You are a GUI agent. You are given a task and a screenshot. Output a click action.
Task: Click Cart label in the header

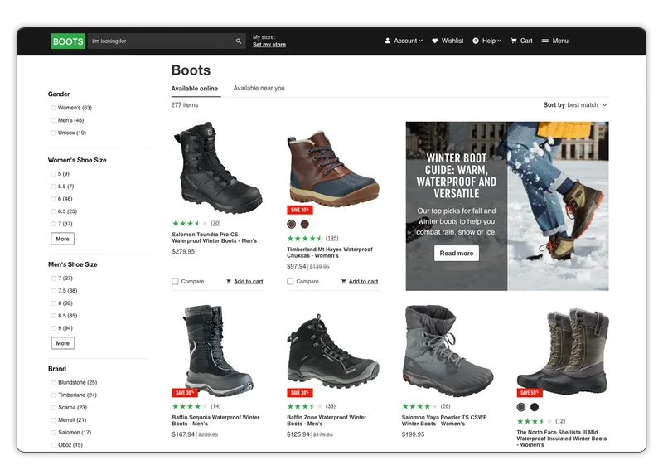(x=526, y=41)
